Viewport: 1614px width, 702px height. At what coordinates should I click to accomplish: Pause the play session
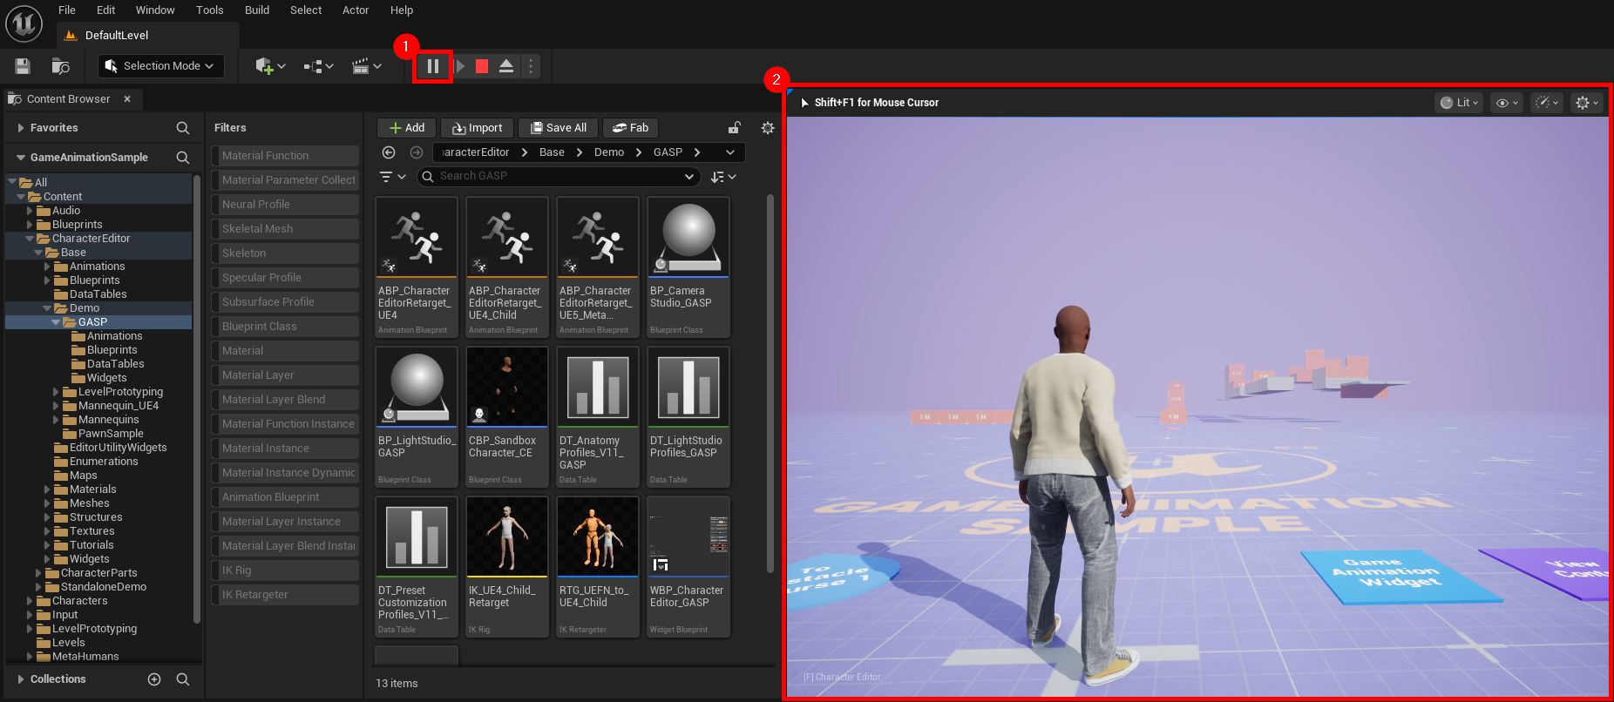pyautogui.click(x=432, y=66)
